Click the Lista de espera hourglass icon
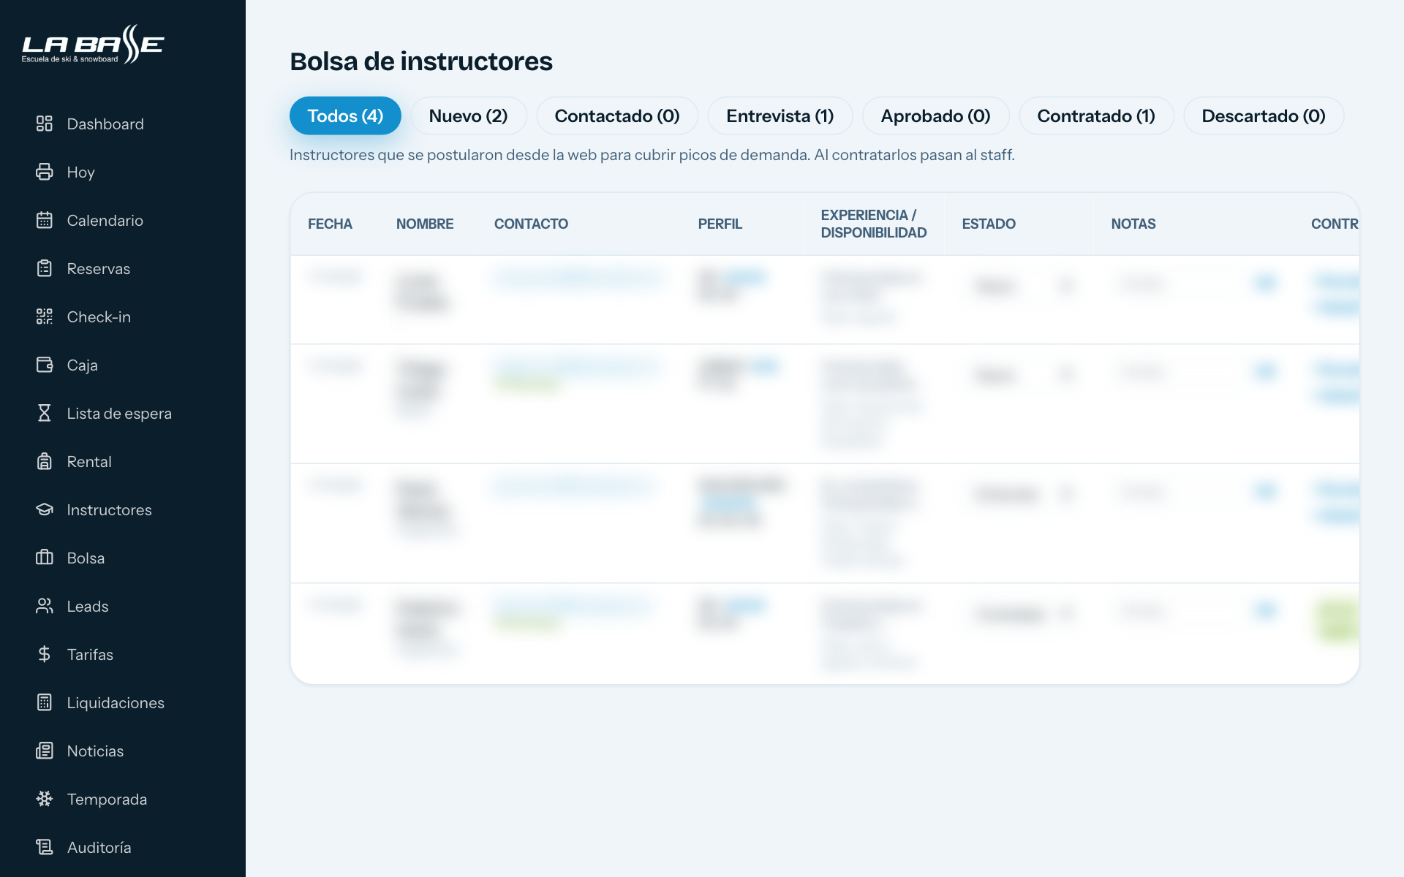 tap(45, 413)
